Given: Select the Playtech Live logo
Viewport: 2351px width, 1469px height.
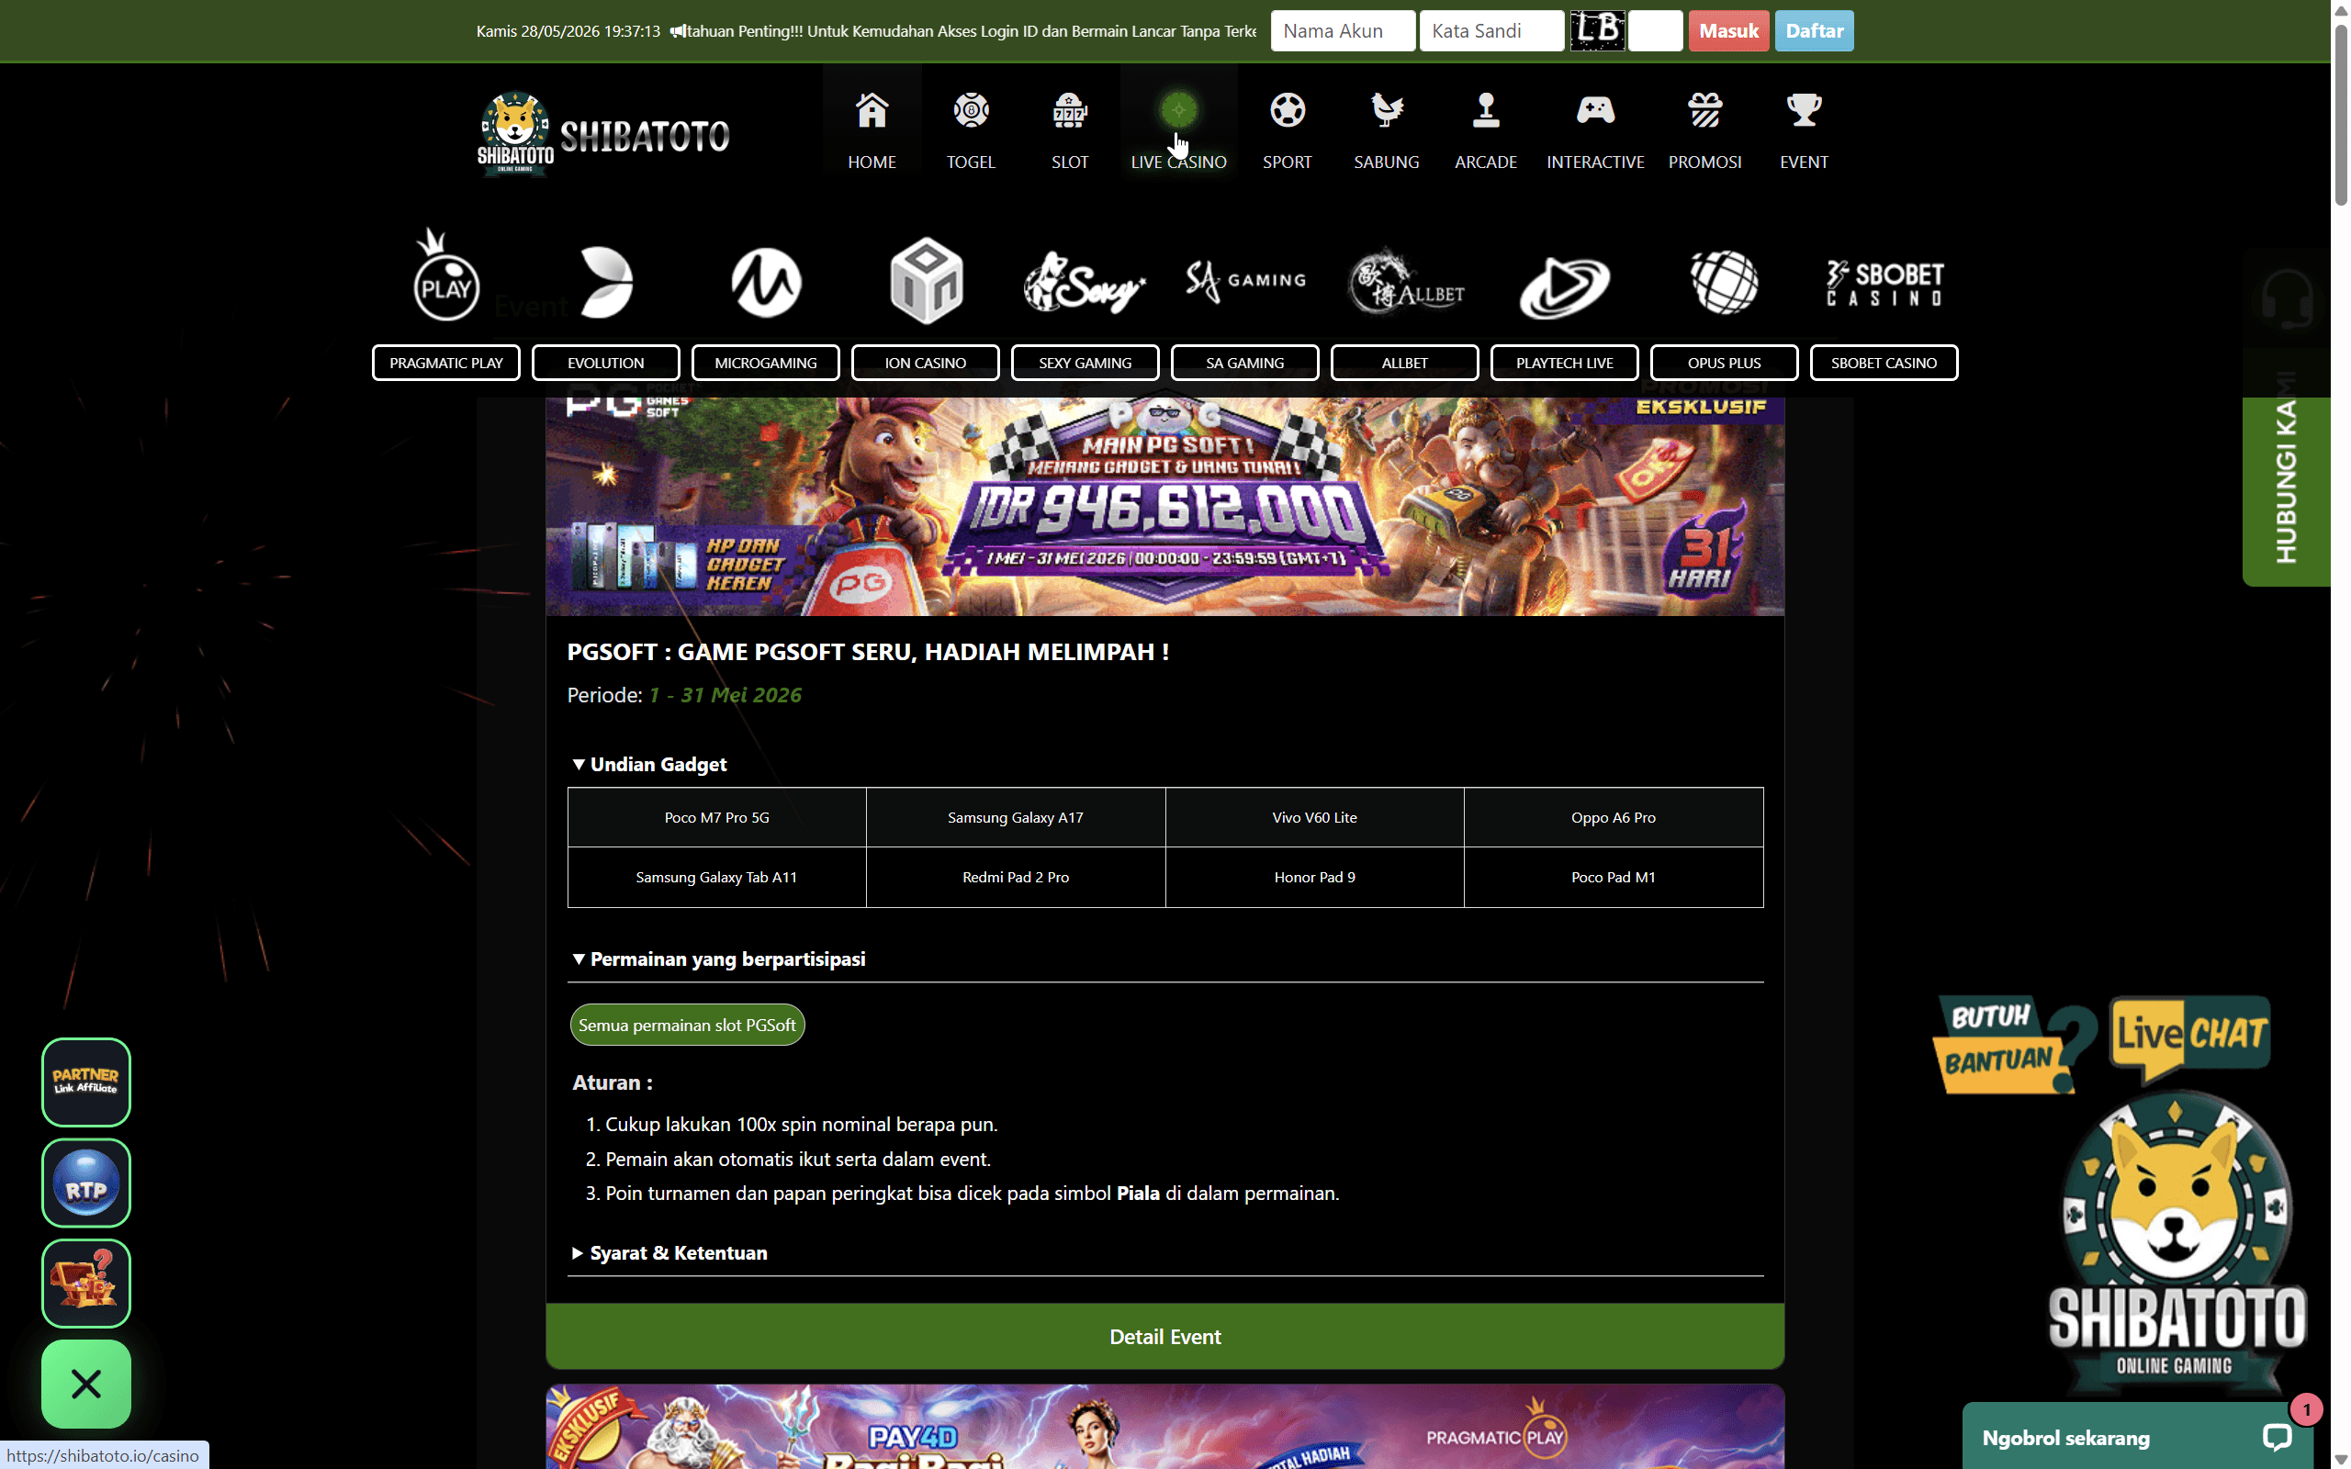Looking at the screenshot, I should (1564, 286).
